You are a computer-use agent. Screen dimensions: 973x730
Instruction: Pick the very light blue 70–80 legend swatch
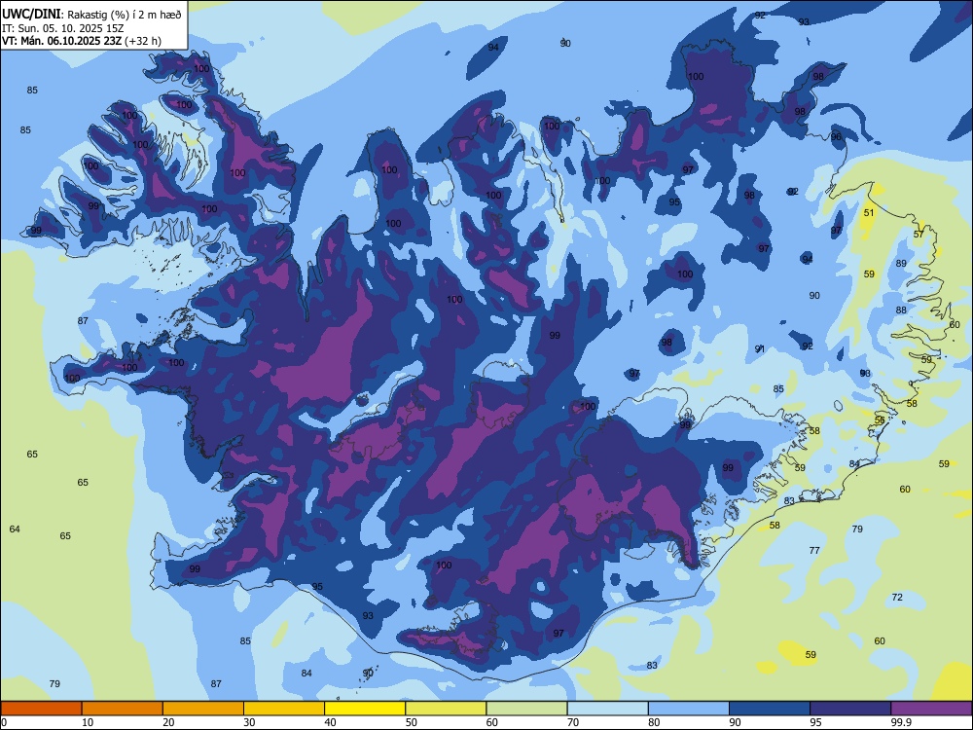click(x=607, y=709)
